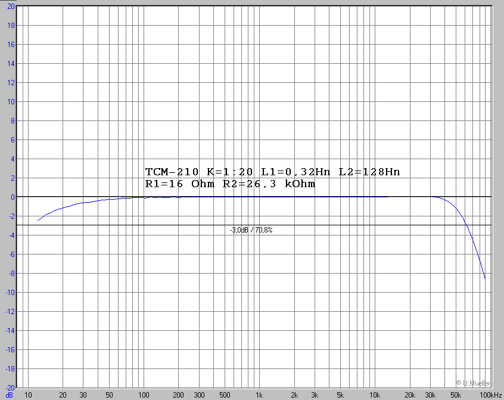Select the 18 label on the dB axis
The width and height of the screenshot is (504, 400).
tap(11, 25)
